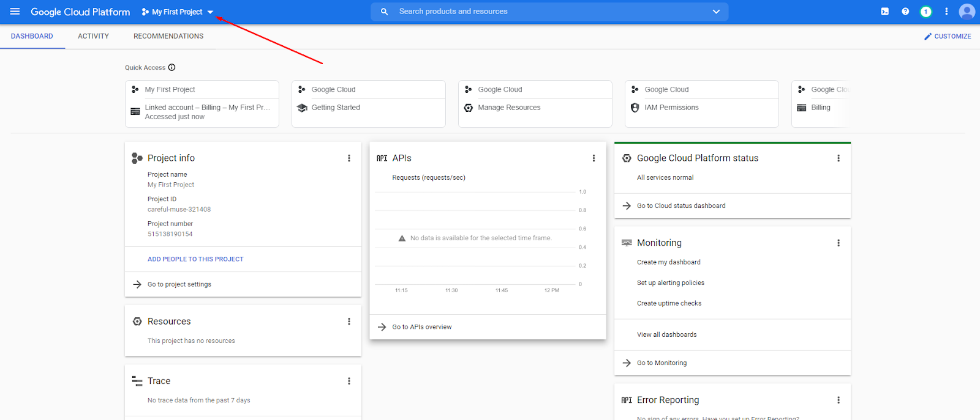Click the Customize pencil button

(x=948, y=37)
